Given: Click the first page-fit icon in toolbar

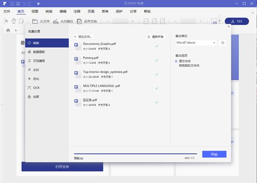Looking at the screenshot, I should pos(146,21).
